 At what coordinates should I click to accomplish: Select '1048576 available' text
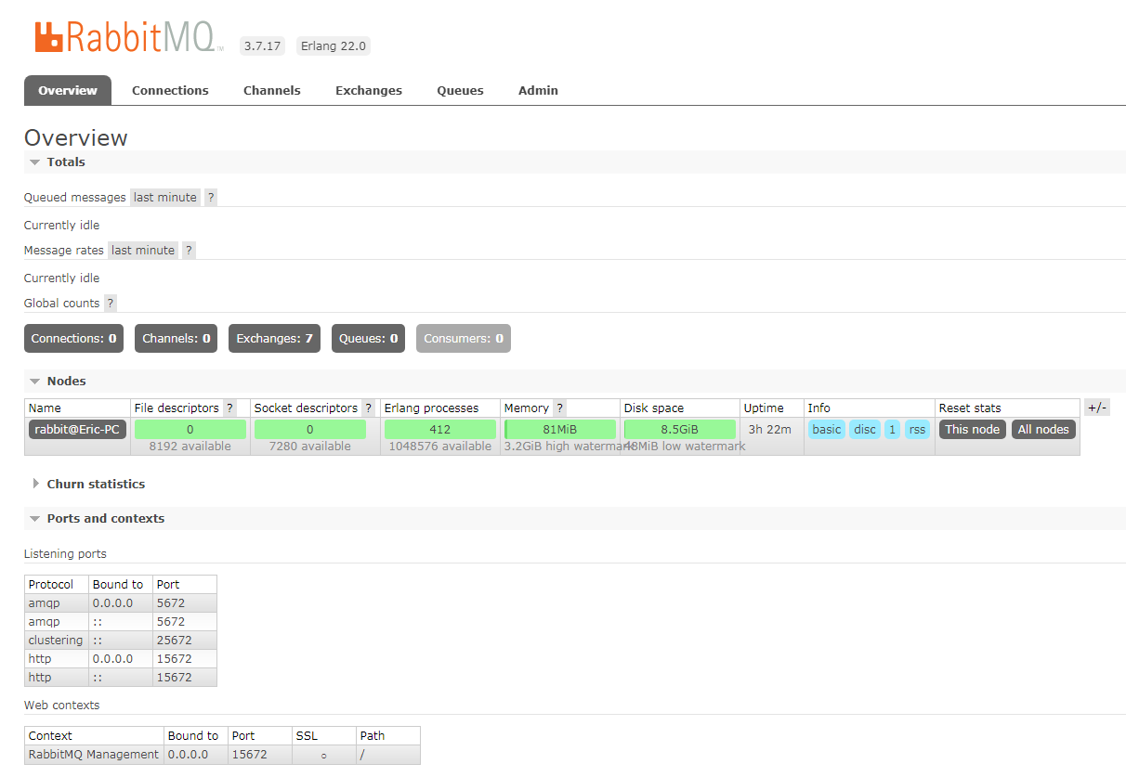440,446
